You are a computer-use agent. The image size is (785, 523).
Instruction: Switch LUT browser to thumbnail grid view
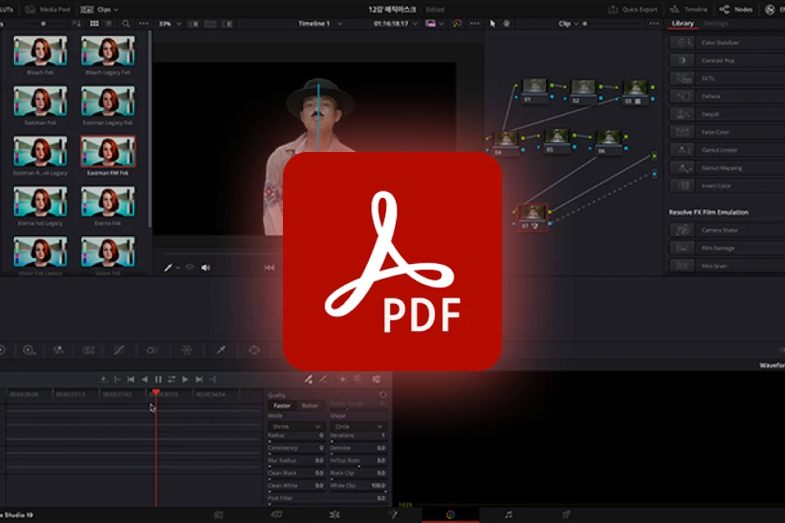[94, 24]
